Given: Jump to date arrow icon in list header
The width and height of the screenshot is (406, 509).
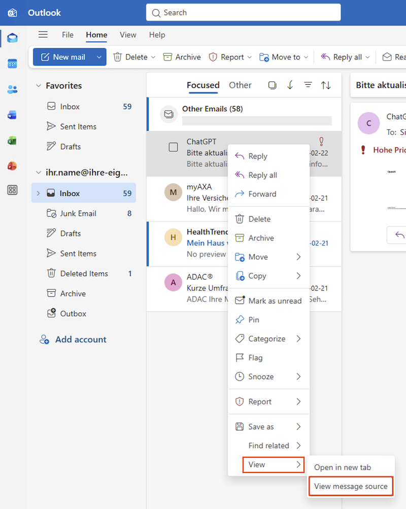Looking at the screenshot, I should [x=290, y=85].
